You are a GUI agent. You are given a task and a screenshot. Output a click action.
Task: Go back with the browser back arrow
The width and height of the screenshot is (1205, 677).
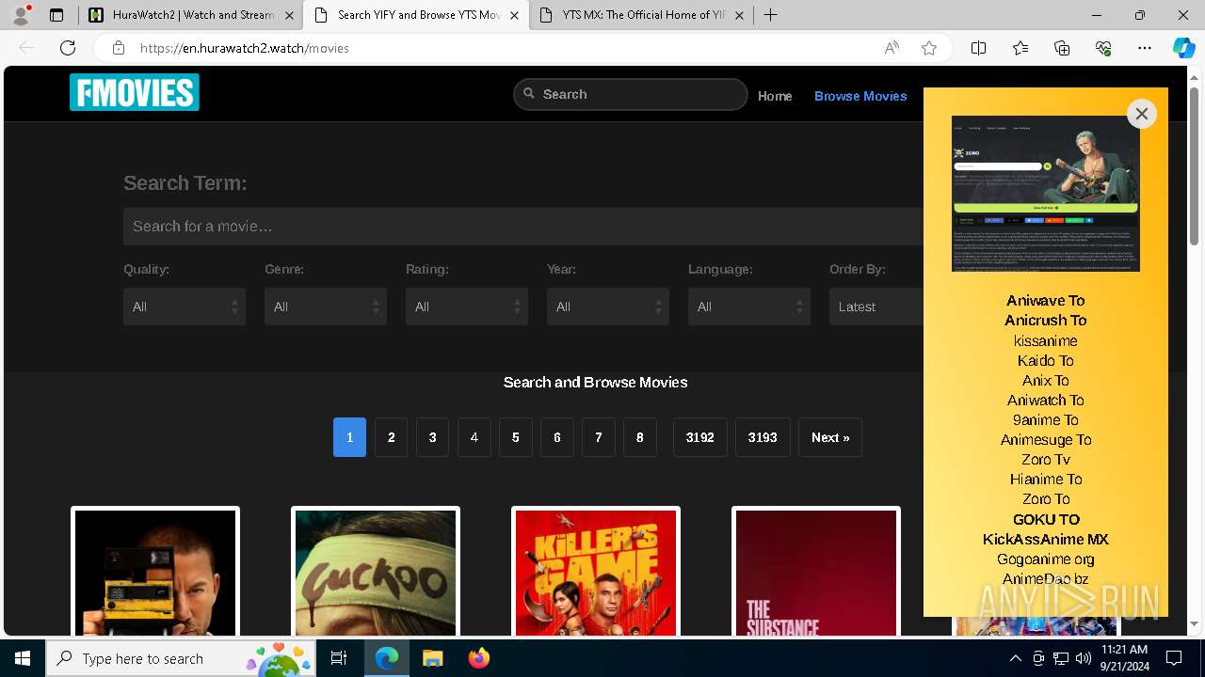pyautogui.click(x=26, y=48)
